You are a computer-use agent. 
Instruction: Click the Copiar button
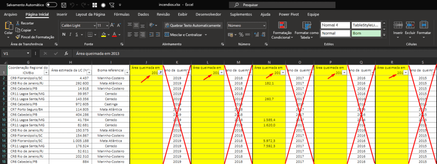click(x=23, y=30)
